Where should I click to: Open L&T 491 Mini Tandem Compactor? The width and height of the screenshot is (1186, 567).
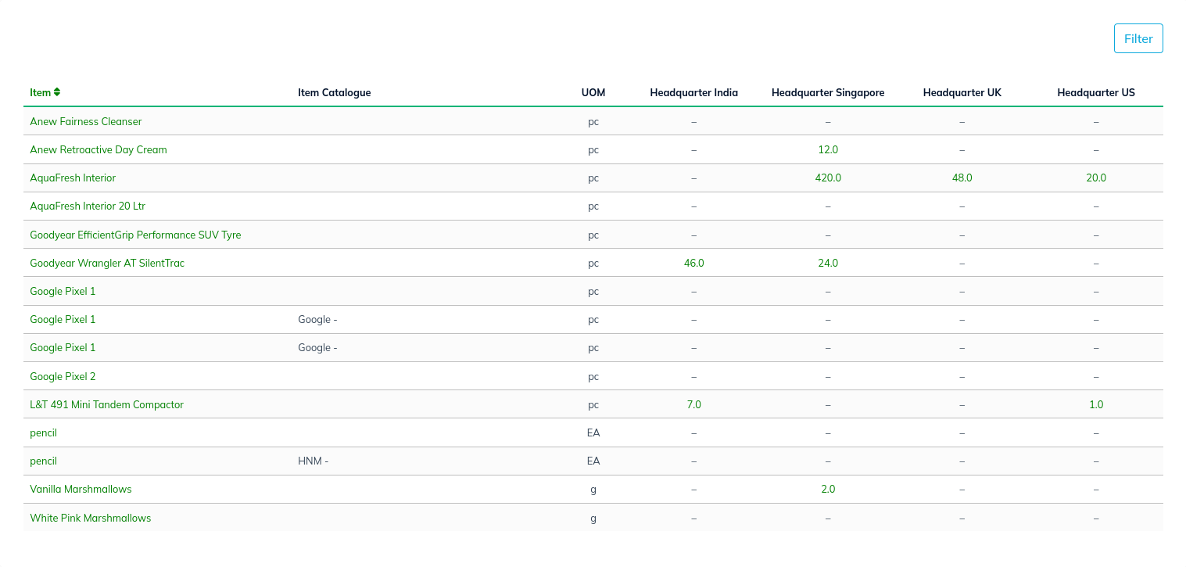tap(107, 404)
